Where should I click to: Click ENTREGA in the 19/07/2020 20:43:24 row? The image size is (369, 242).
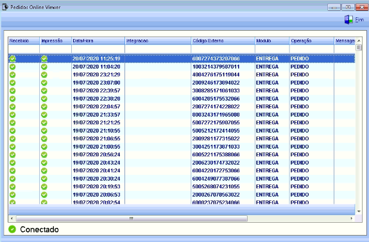267,163
